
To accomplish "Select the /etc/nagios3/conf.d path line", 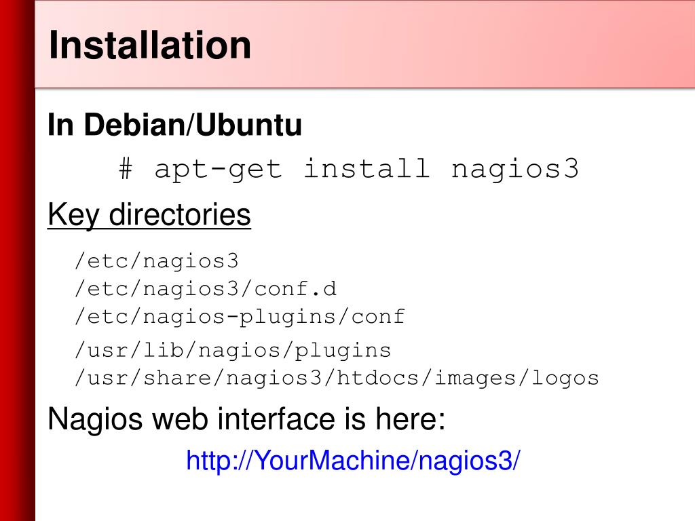I will click(x=206, y=289).
